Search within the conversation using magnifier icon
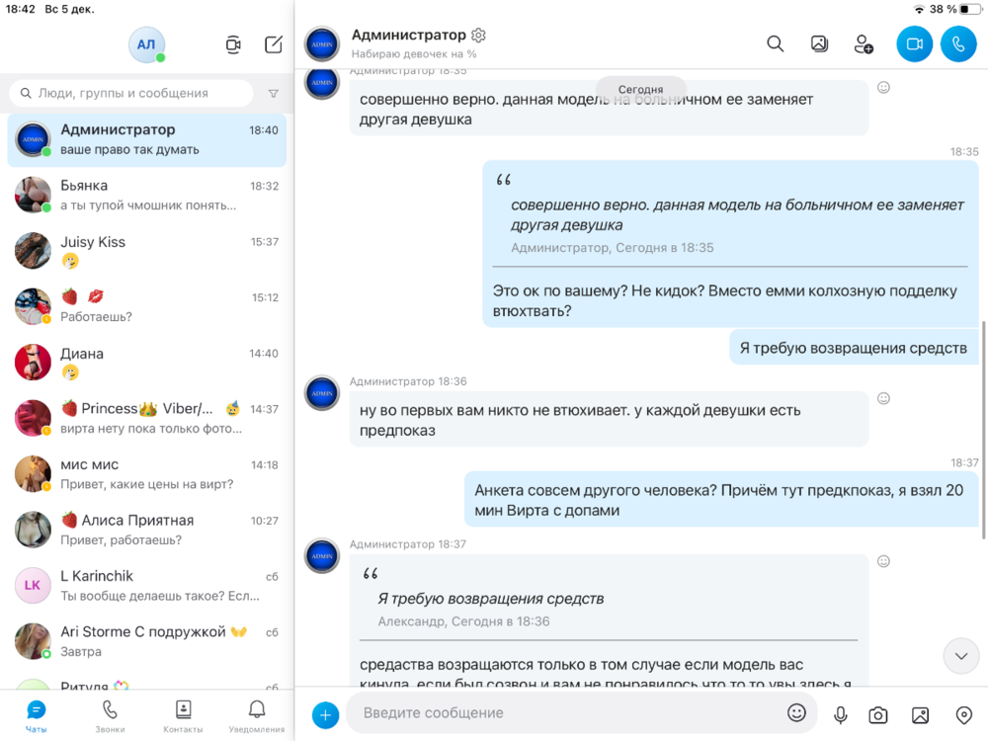 776,43
